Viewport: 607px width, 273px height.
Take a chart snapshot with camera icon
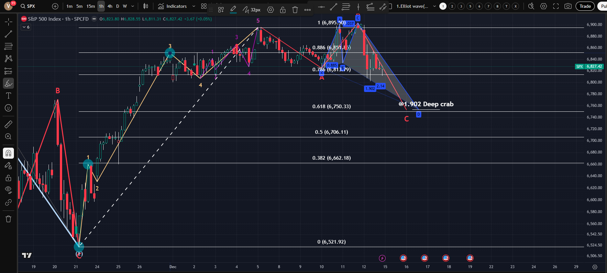click(x=568, y=6)
